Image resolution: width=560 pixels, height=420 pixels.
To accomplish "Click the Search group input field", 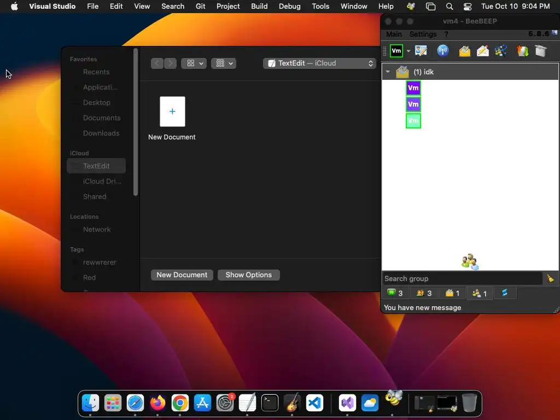I will [462, 278].
